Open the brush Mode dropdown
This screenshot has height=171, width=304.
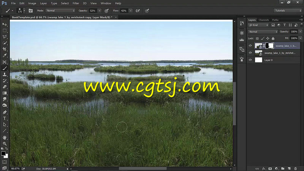60,11
